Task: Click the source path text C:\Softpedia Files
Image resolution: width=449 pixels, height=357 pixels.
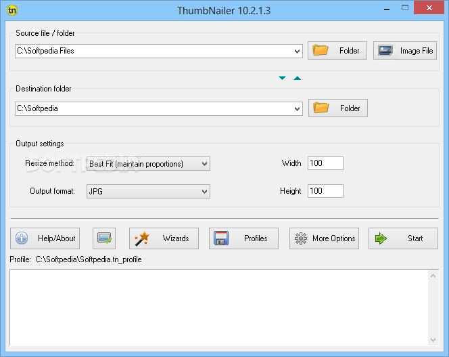Action: click(x=45, y=51)
